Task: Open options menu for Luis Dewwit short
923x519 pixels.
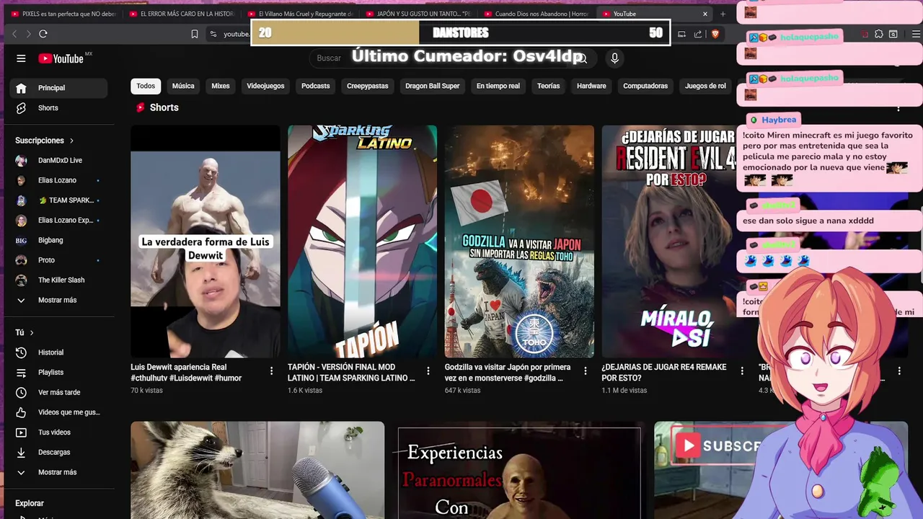Action: coord(271,371)
